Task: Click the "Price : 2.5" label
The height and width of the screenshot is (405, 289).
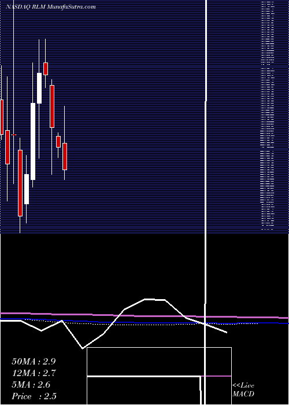Action: click(x=34, y=396)
